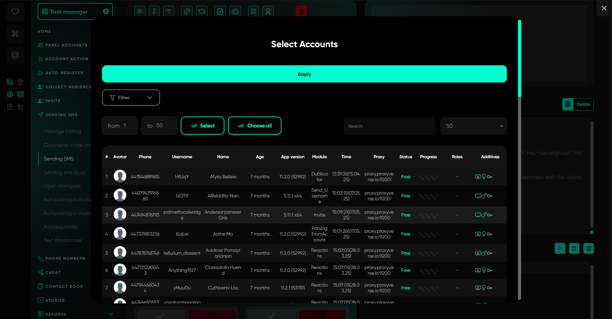Click the database icon in left rail
612x319 pixels.
click(15, 55)
